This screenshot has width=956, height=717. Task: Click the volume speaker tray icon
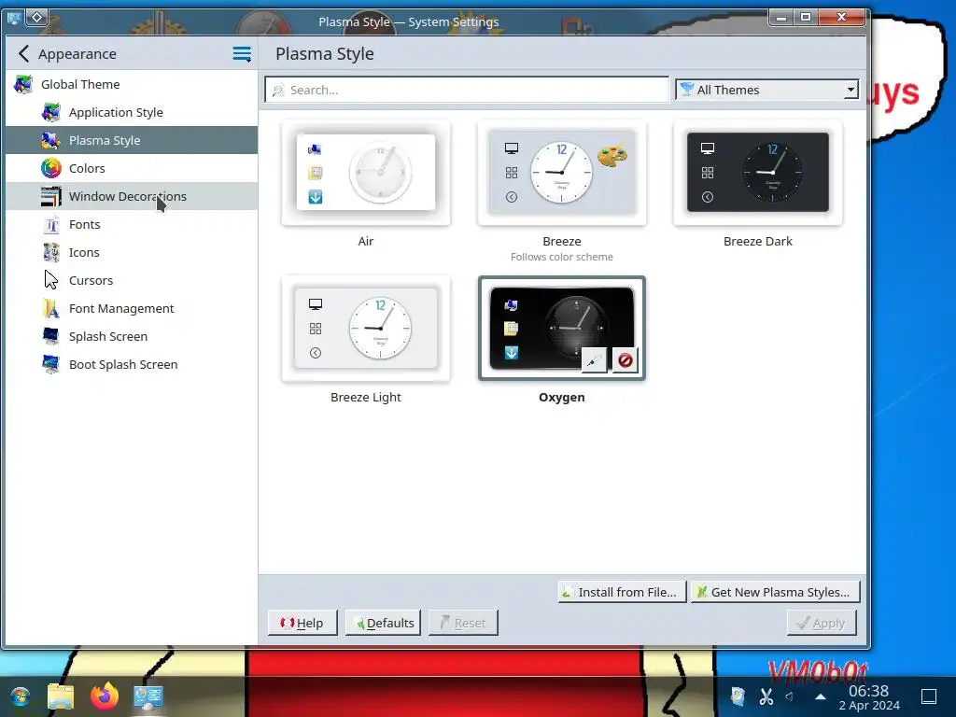point(790,696)
